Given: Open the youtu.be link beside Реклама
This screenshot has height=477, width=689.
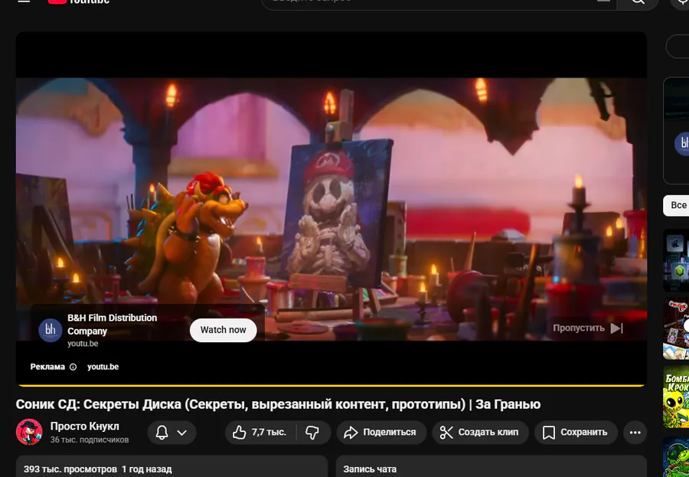Looking at the screenshot, I should tap(103, 367).
